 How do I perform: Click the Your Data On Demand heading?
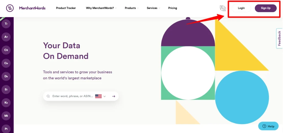[66, 51]
